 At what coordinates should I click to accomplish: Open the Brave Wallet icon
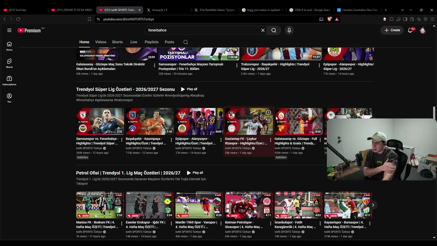412,19
